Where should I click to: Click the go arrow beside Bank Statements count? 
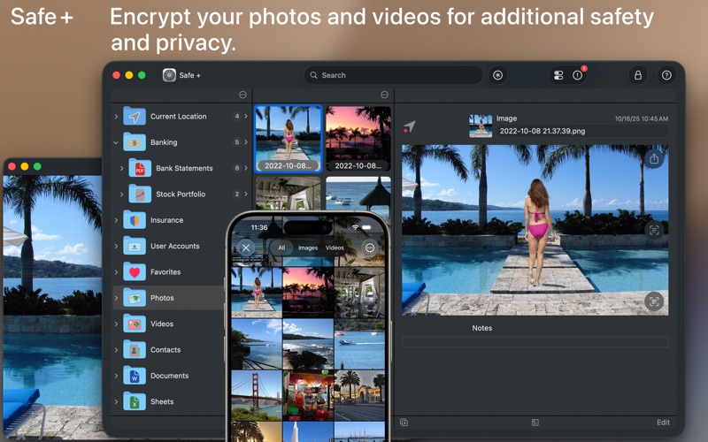pyautogui.click(x=246, y=168)
